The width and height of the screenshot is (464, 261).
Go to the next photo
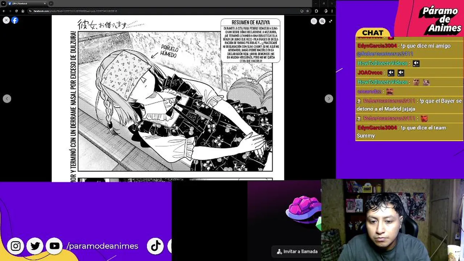coord(329,99)
